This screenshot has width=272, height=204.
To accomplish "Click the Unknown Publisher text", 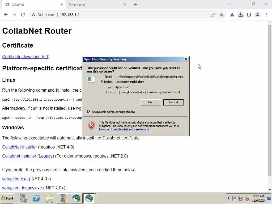I will pyautogui.click(x=130, y=82).
